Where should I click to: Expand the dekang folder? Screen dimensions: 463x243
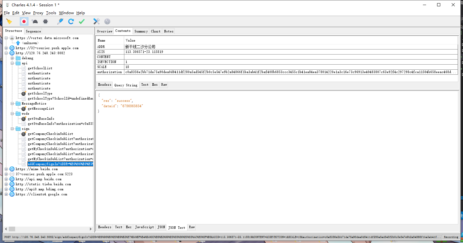(x=12, y=58)
